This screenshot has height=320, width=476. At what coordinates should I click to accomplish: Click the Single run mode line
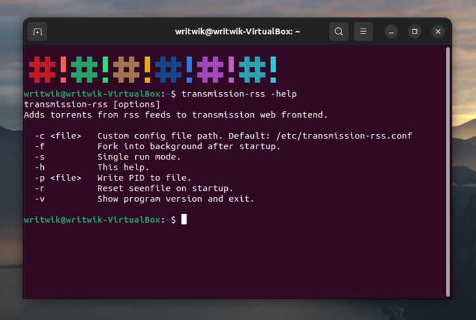pyautogui.click(x=139, y=157)
